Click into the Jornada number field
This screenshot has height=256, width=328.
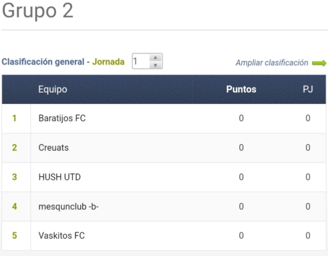pyautogui.click(x=141, y=61)
